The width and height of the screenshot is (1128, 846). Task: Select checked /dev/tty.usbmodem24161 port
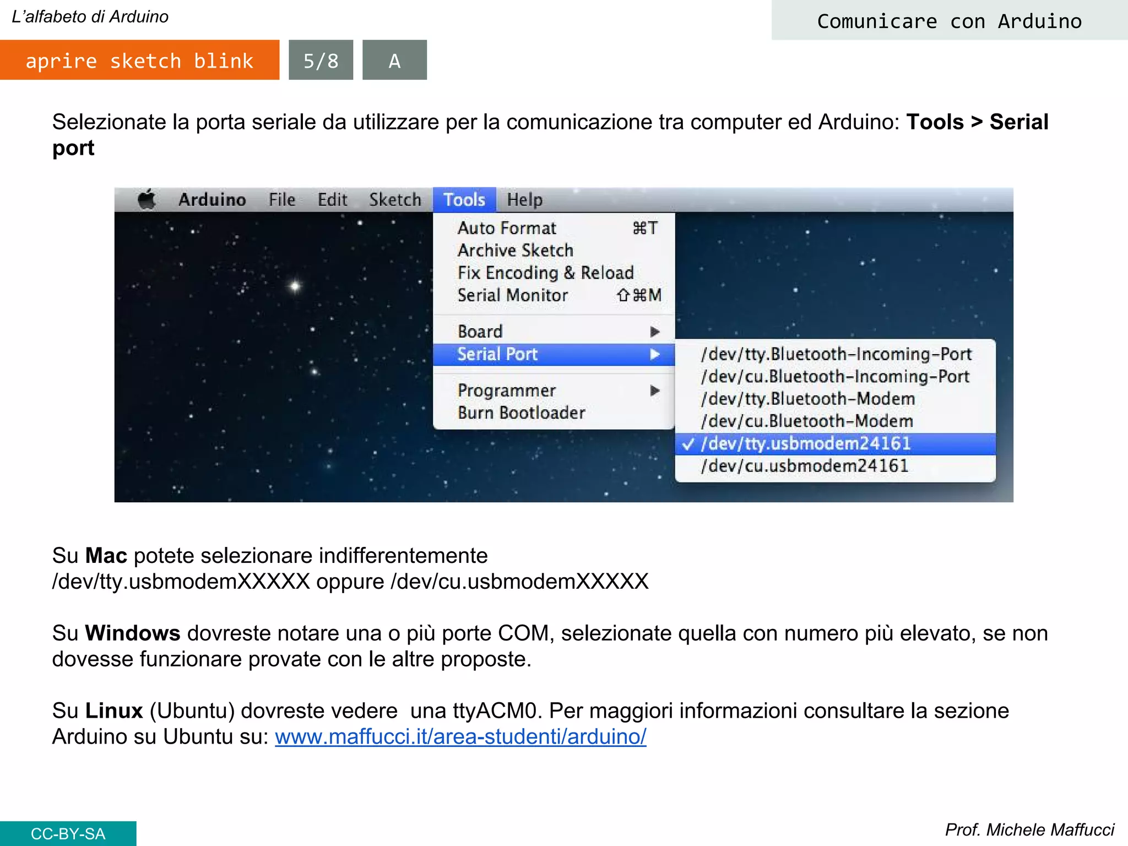(x=836, y=444)
